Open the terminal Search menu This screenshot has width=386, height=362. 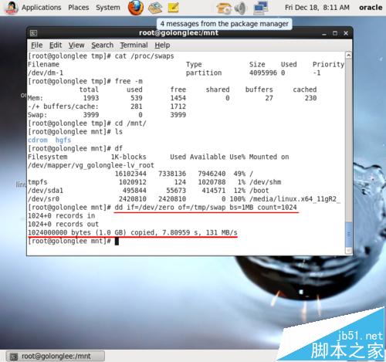103,45
